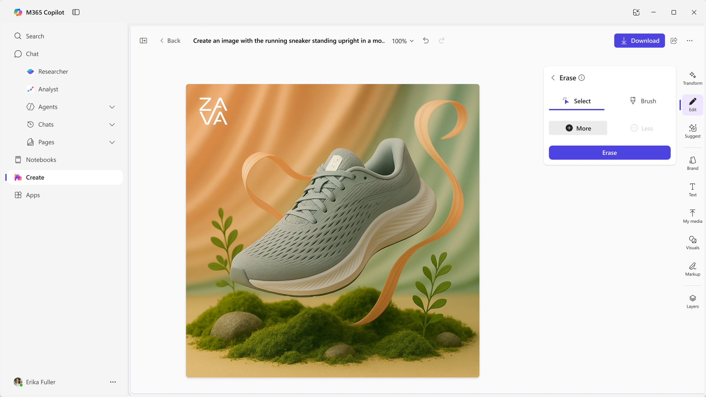The height and width of the screenshot is (397, 706).
Task: Toggle the side panel in editor toolbar
Action: coord(143,41)
